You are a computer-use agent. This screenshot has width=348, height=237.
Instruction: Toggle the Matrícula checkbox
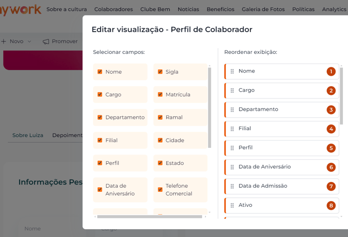click(160, 95)
